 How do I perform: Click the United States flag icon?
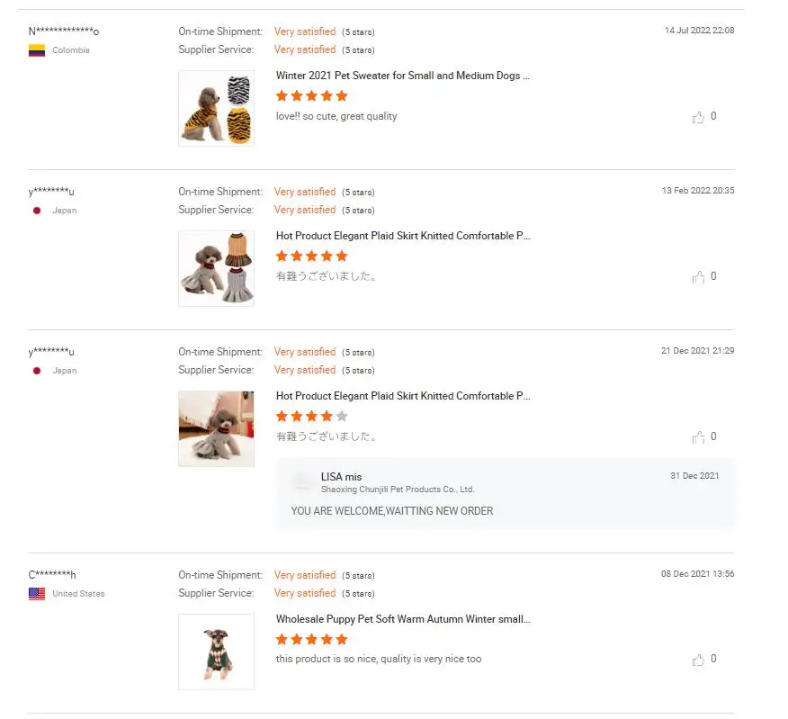click(37, 594)
